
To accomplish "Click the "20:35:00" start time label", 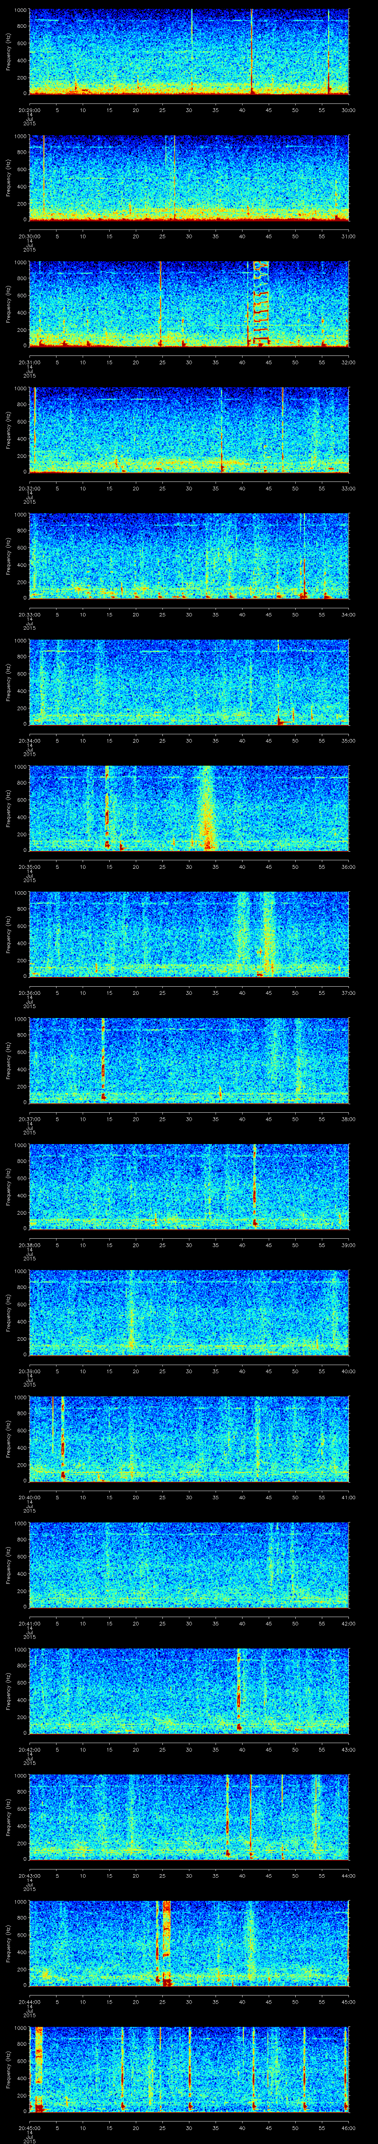I will (29, 867).
